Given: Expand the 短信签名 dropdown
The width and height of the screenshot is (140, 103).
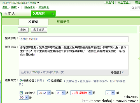Looking at the screenshot, I should pyautogui.click(x=117, y=72).
